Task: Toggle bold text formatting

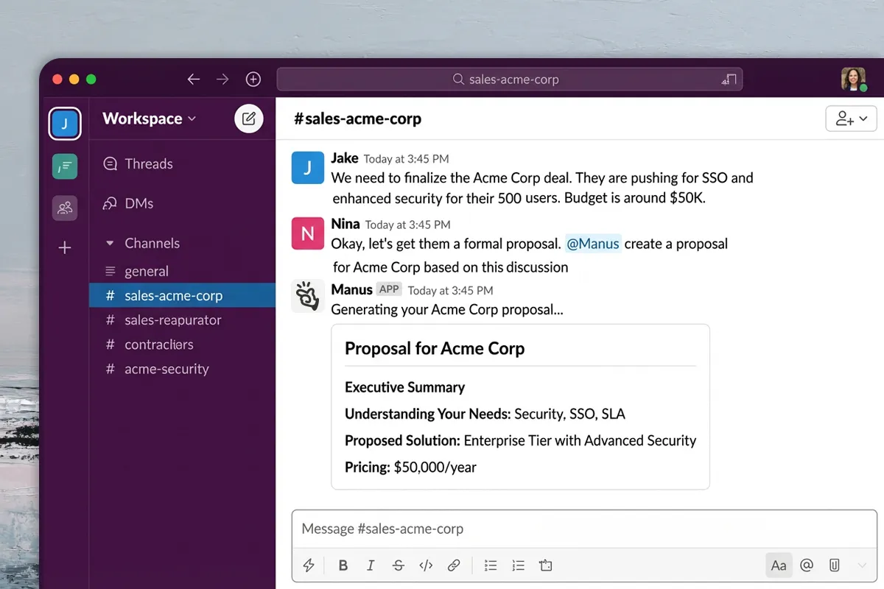Action: [343, 565]
